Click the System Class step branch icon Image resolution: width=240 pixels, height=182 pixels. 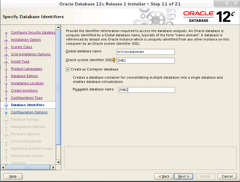tap(6, 47)
